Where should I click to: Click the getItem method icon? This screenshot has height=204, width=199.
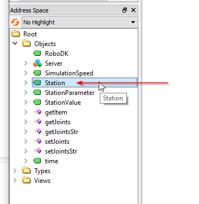click(37, 112)
